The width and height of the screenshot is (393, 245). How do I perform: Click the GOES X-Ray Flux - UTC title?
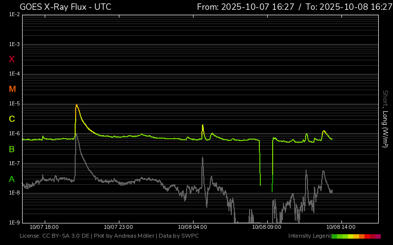65,7
